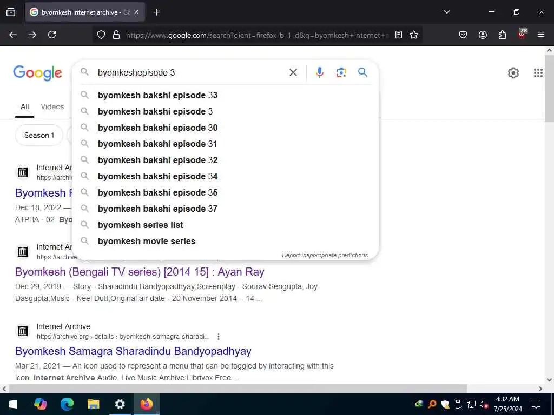Click the uBlock extension icon with badge 28
This screenshot has height=415, width=554.
tap(522, 34)
